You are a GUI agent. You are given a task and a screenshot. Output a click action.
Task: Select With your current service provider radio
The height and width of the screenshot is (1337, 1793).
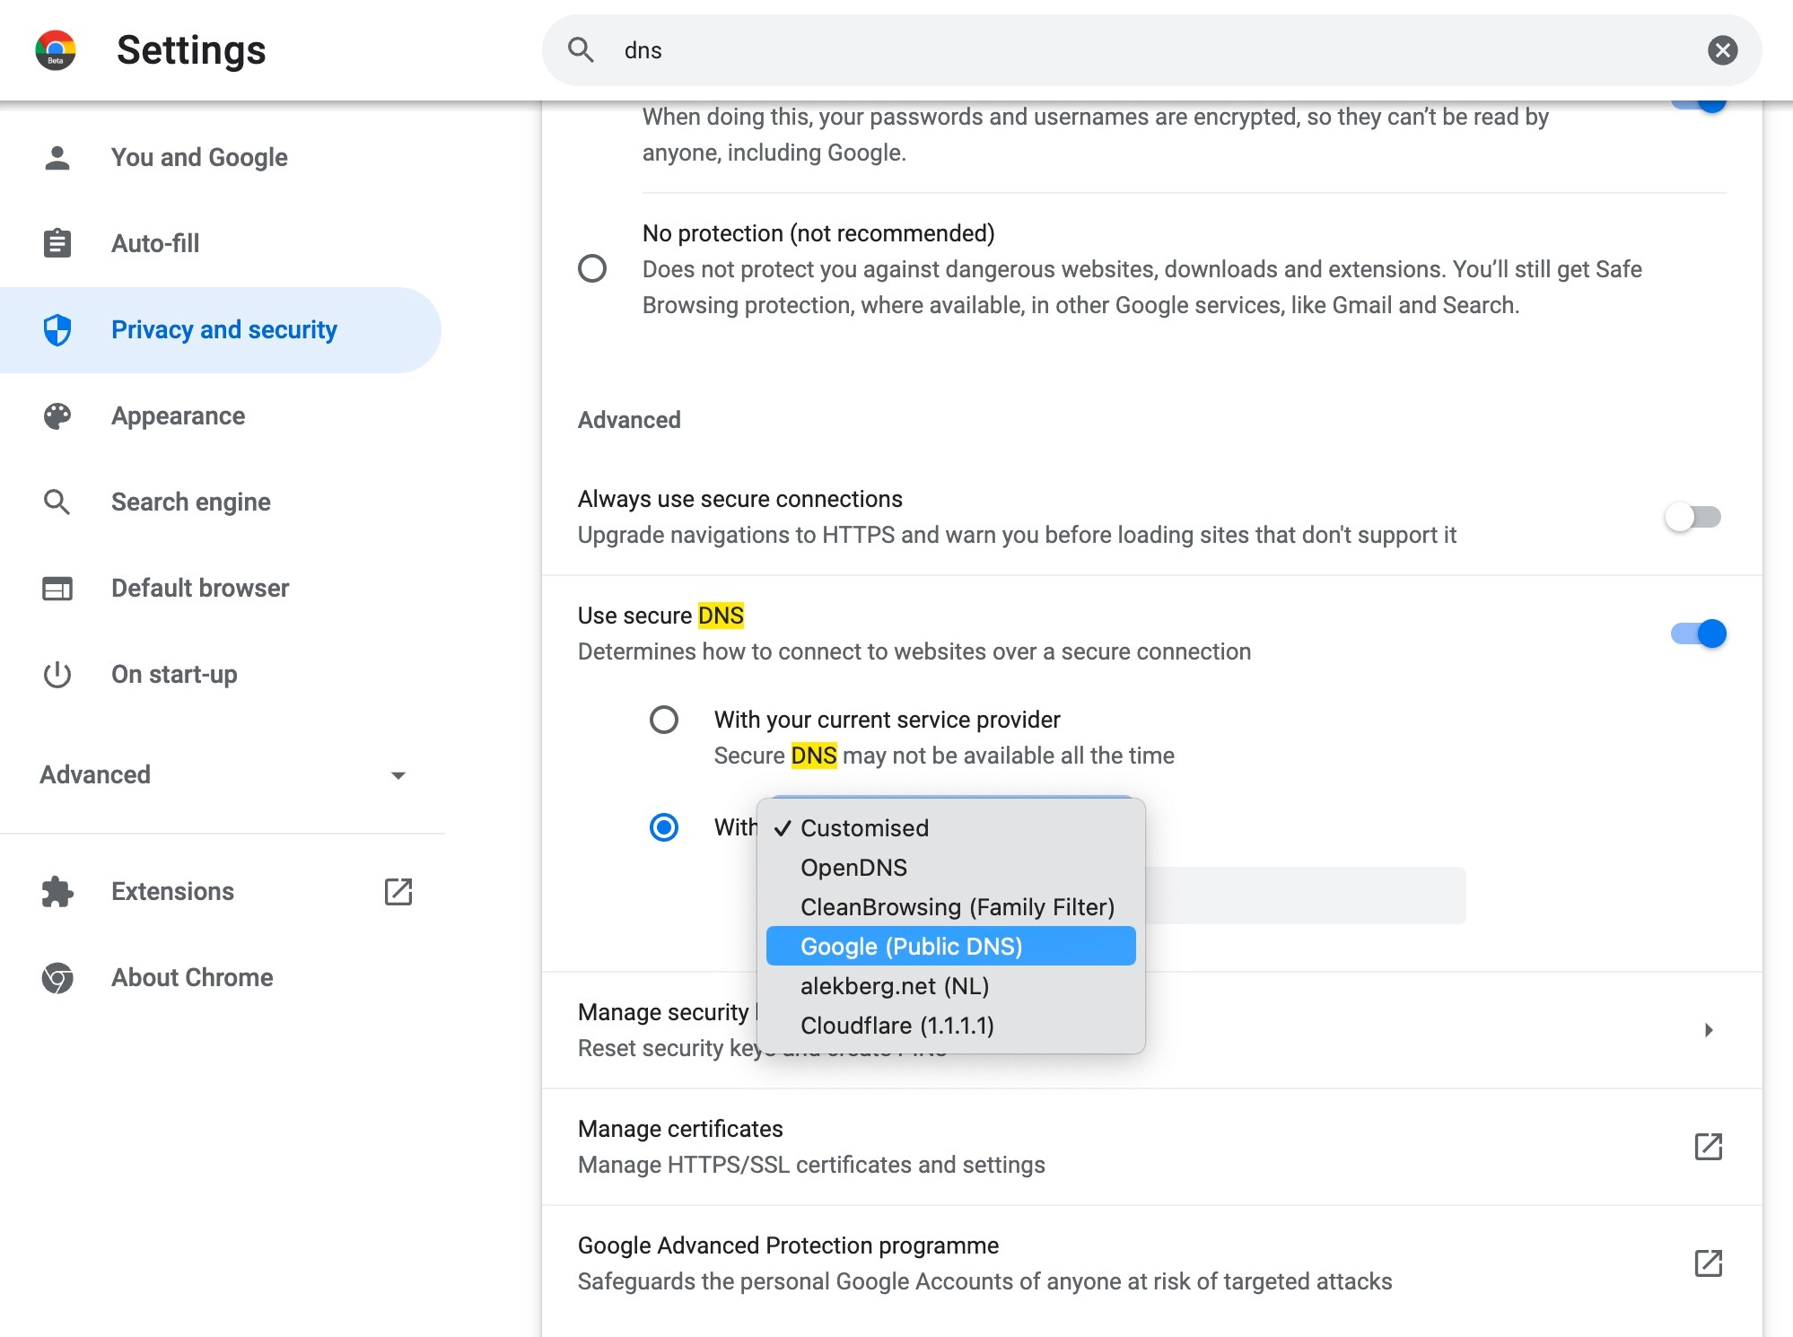click(664, 720)
